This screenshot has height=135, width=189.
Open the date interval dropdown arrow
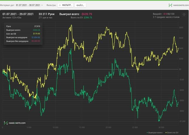click(x=42, y=5)
